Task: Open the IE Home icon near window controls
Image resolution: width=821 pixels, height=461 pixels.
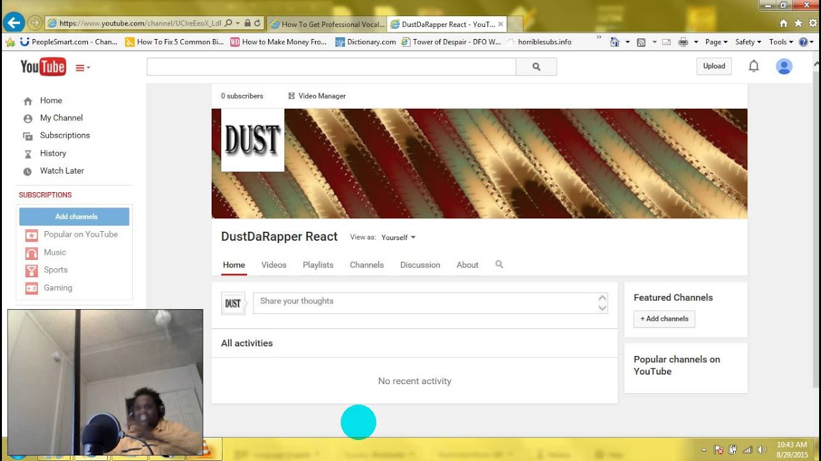Action: [783, 23]
